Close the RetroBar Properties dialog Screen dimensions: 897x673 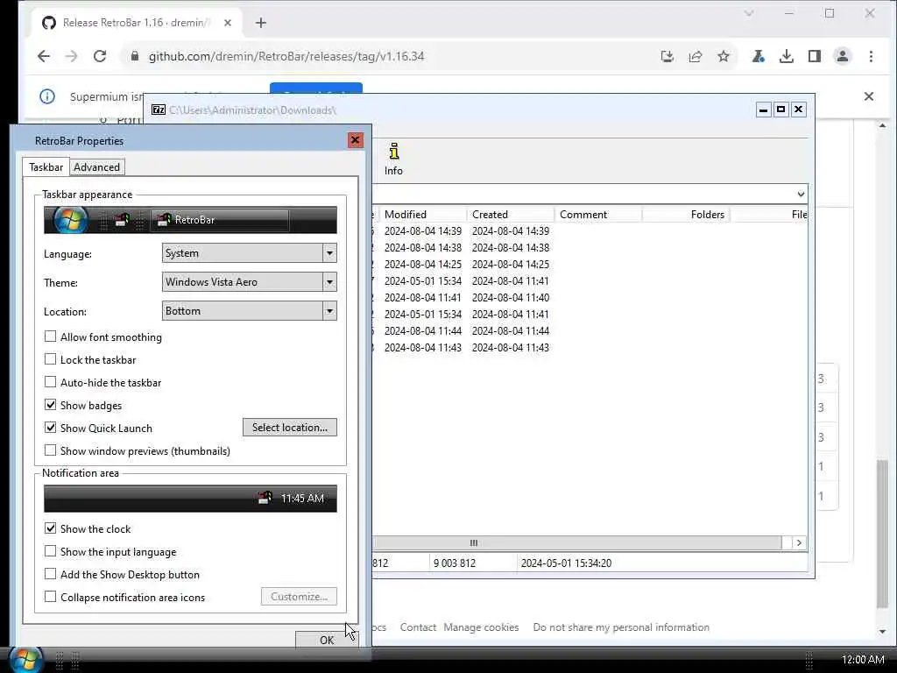(356, 140)
